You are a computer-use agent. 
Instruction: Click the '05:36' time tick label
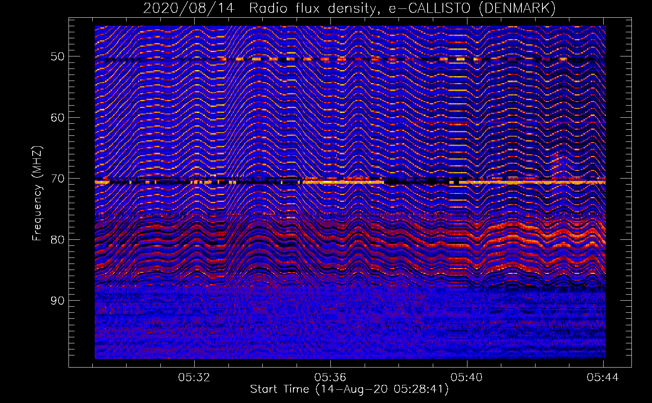click(x=330, y=378)
